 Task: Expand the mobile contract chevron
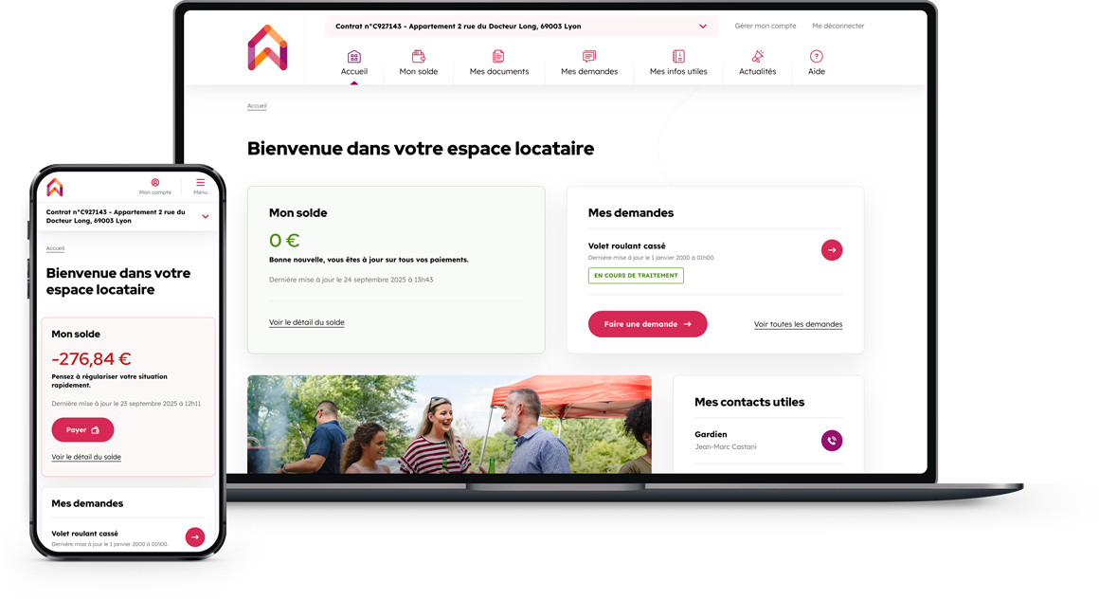click(x=206, y=217)
